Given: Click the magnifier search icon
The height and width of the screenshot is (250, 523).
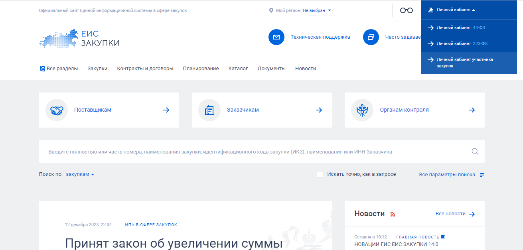Looking at the screenshot, I should tap(475, 152).
